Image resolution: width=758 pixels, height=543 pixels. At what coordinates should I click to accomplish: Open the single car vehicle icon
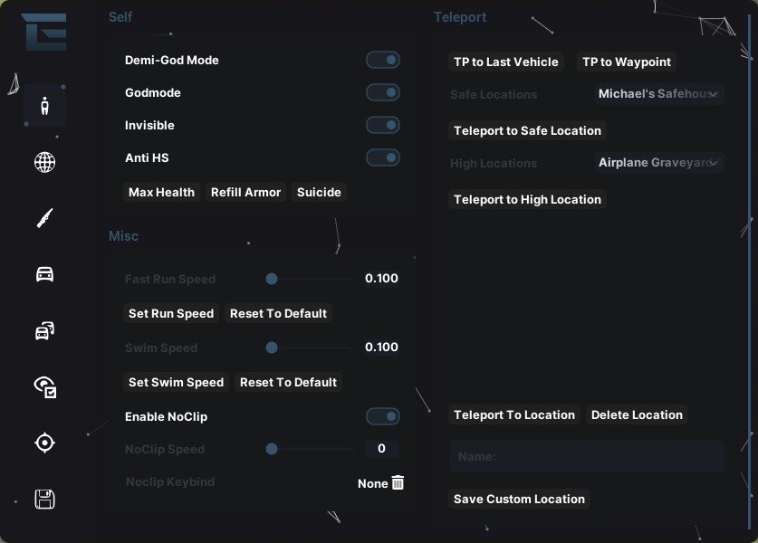pos(44,274)
